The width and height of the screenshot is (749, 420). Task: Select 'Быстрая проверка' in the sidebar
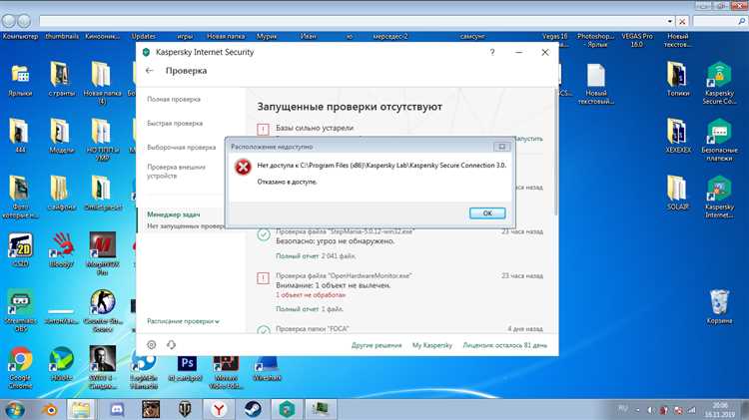click(175, 123)
